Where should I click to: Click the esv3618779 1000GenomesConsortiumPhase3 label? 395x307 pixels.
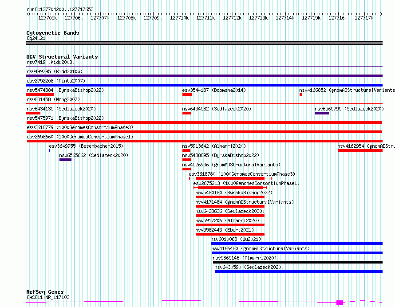(80, 127)
